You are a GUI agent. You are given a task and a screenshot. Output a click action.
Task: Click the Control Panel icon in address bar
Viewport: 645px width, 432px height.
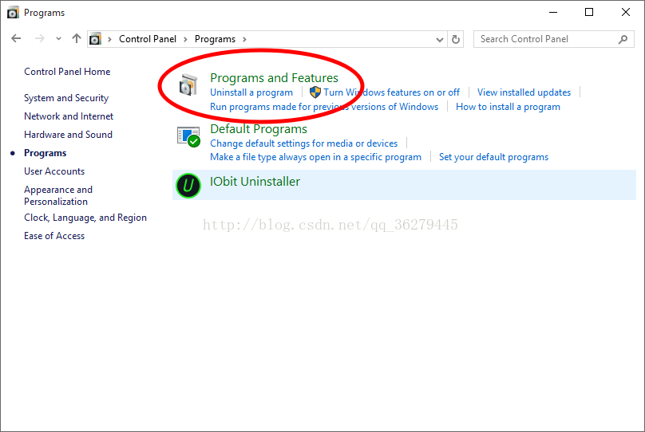(96, 39)
